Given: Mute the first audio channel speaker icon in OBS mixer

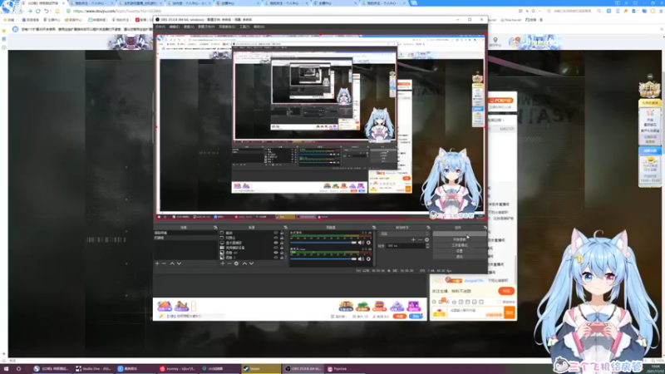Looking at the screenshot, I should (x=361, y=243).
